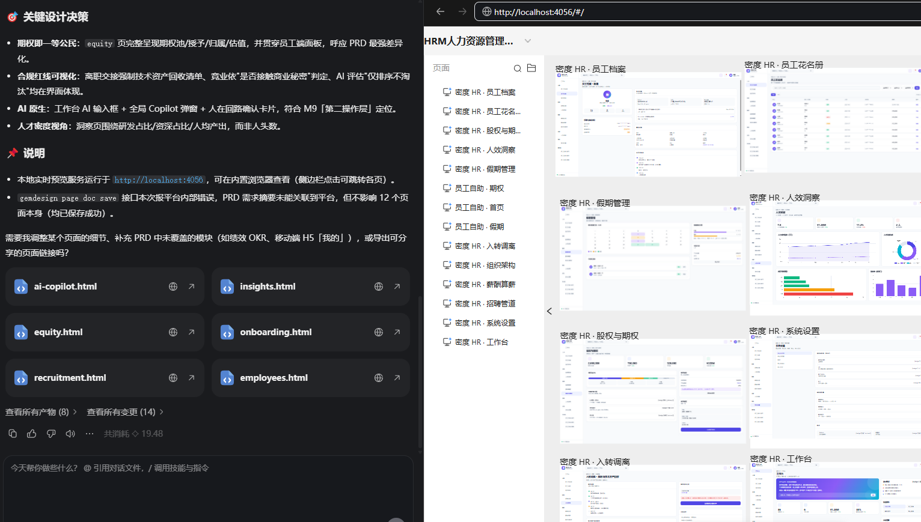Focus the browser address bar
The width and height of the screenshot is (921, 522).
point(697,11)
